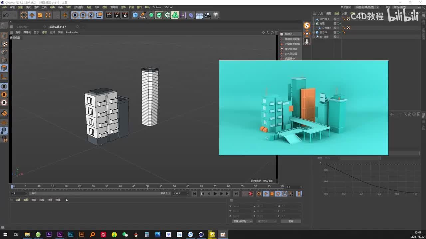
Task: Add a Cube primitive object
Action: coord(135,15)
